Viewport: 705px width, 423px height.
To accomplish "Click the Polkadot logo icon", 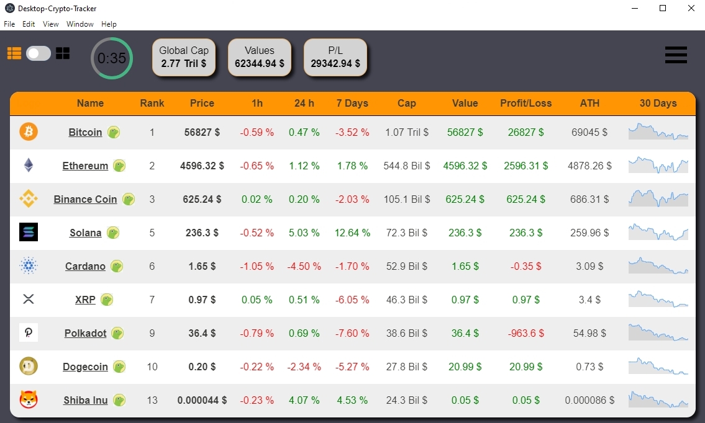I will pyautogui.click(x=29, y=332).
